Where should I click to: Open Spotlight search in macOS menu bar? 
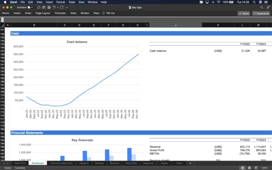click(x=254, y=2)
